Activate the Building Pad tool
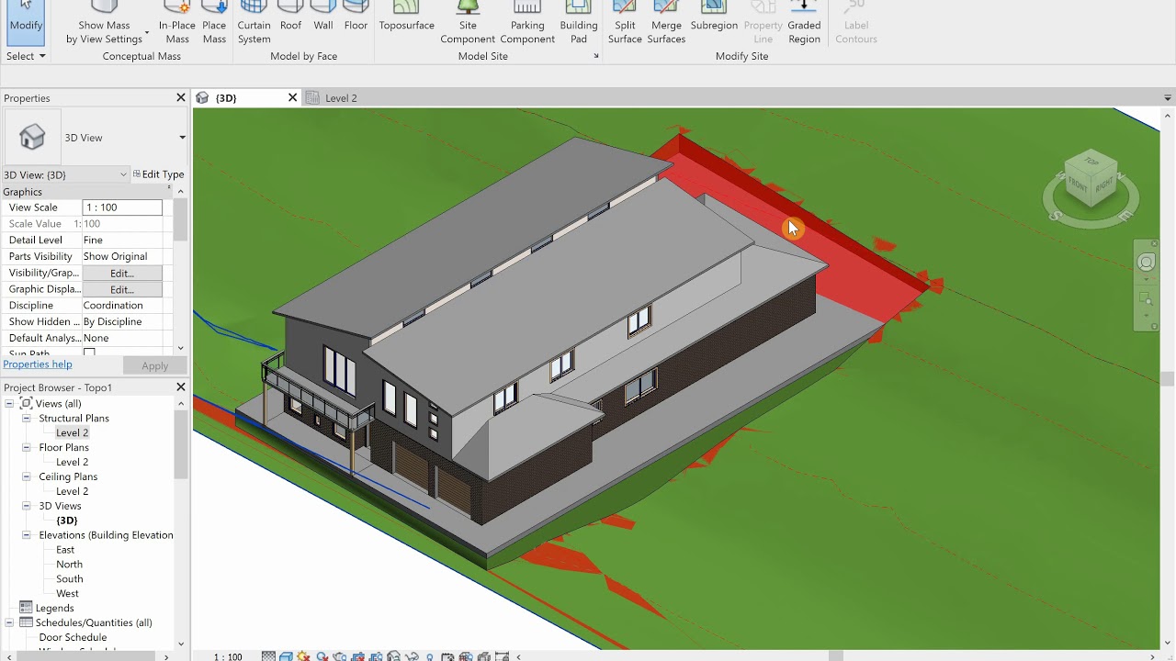Viewport: 1176px width, 661px height. click(579, 24)
